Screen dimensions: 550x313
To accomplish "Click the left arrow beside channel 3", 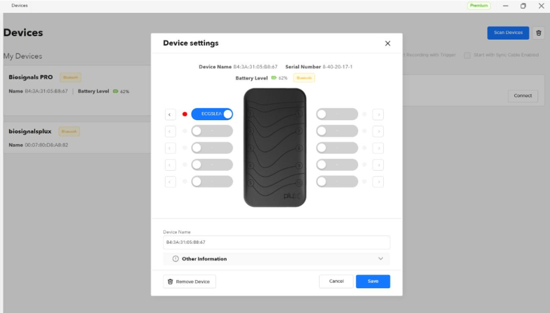I will click(170, 148).
